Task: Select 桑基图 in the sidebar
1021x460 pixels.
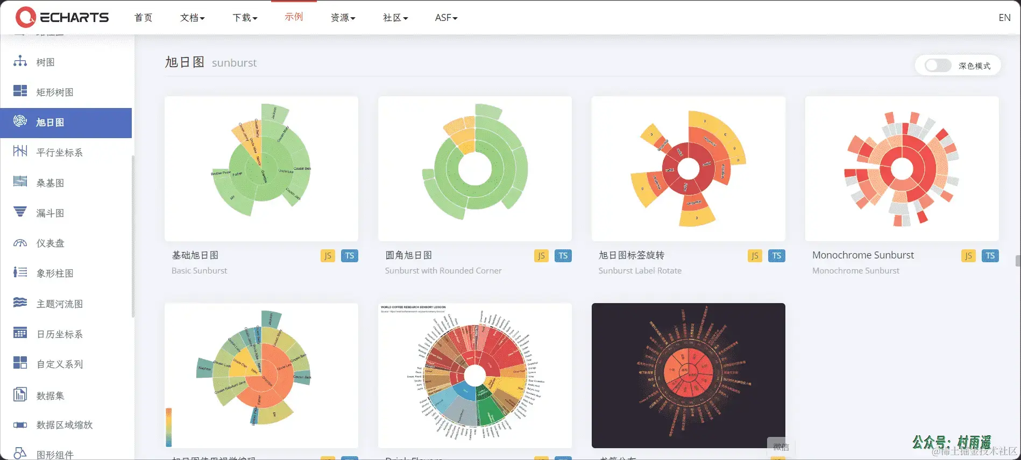Action: [50, 183]
